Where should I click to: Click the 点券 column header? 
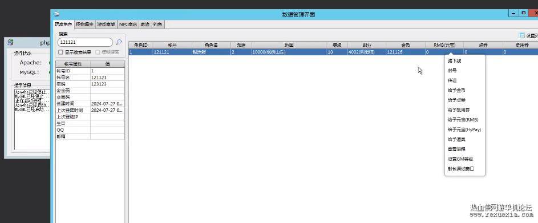483,45
